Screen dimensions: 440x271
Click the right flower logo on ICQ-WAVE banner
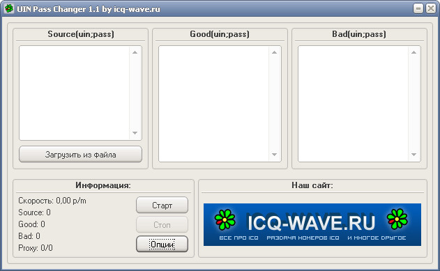click(x=397, y=219)
